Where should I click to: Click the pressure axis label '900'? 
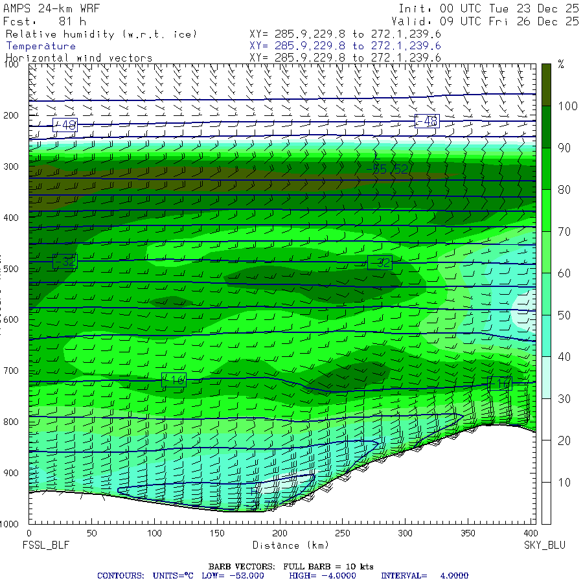pos(11,473)
